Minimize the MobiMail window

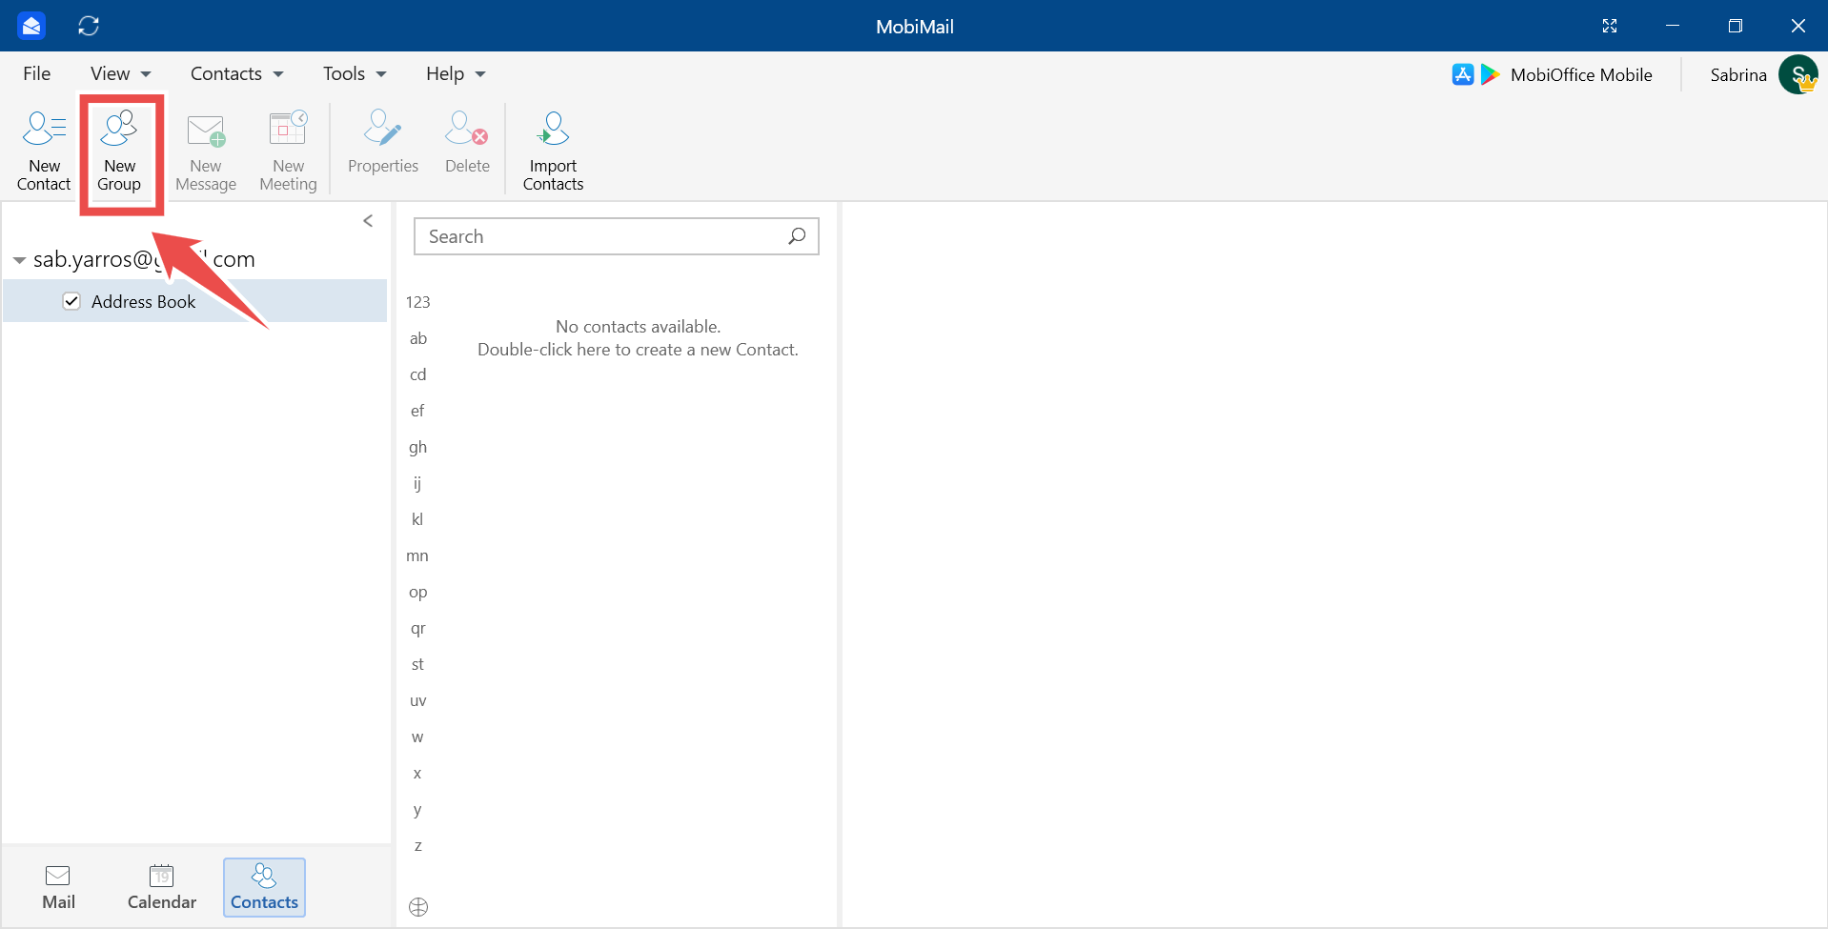click(x=1673, y=26)
